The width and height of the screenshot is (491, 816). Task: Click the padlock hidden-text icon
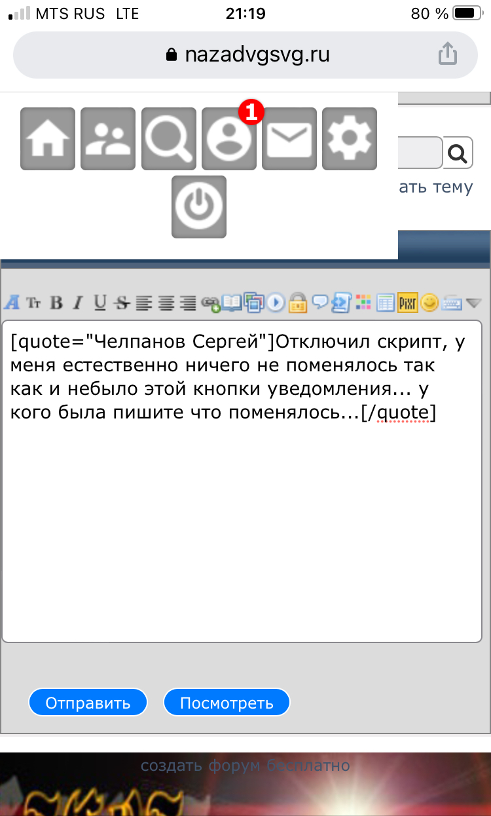coord(298,302)
